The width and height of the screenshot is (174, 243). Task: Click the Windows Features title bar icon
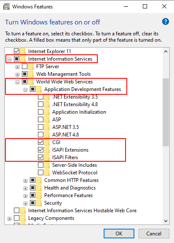(6, 7)
